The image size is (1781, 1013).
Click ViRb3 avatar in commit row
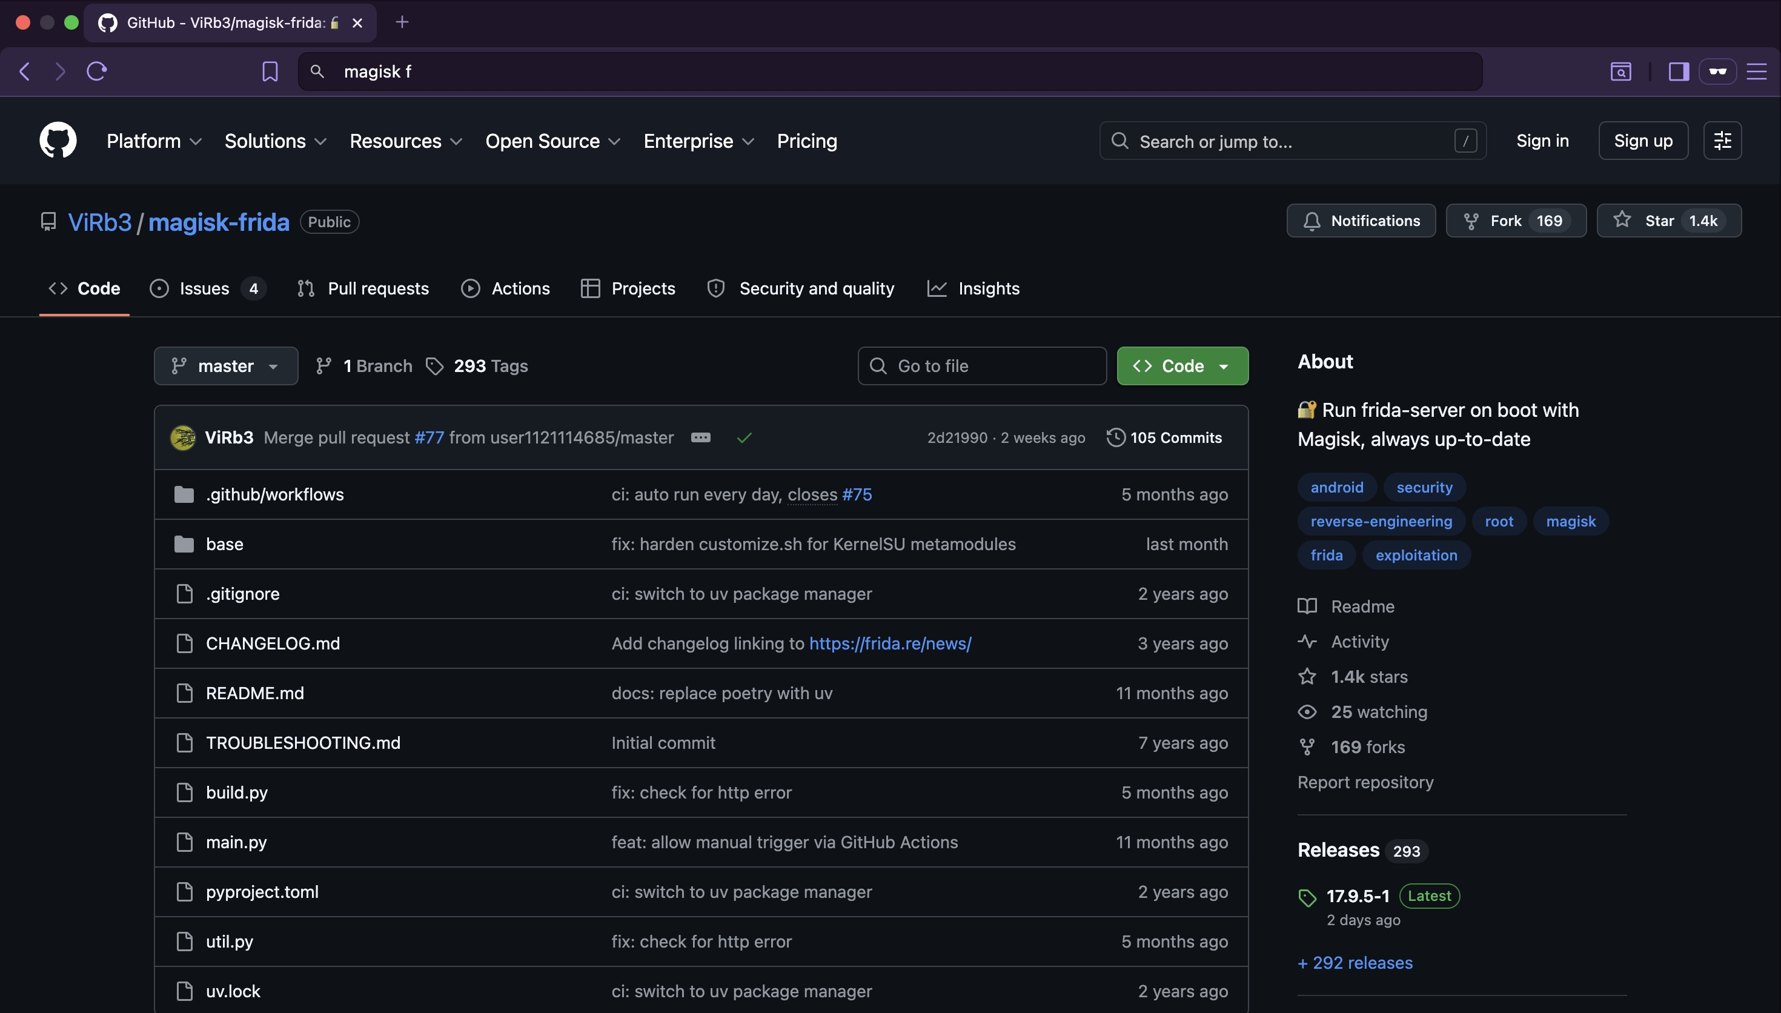point(183,437)
